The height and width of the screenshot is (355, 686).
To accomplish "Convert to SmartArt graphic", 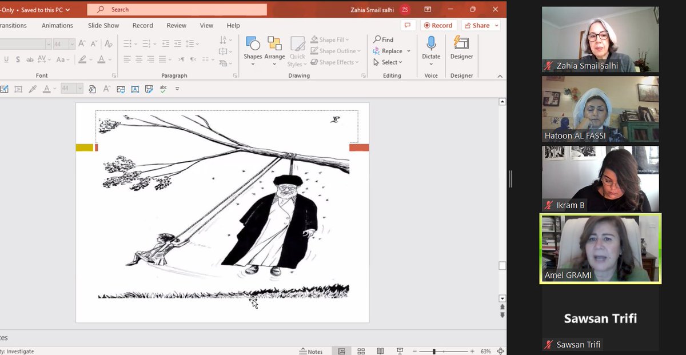I will coord(225,63).
